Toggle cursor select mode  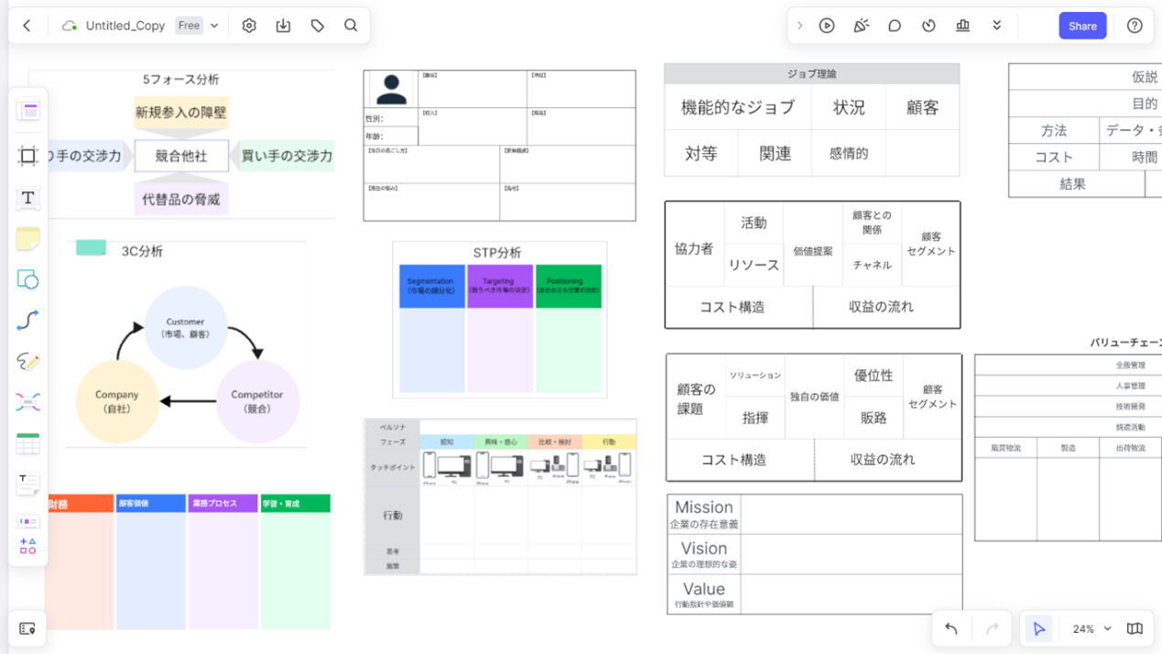coord(1038,629)
